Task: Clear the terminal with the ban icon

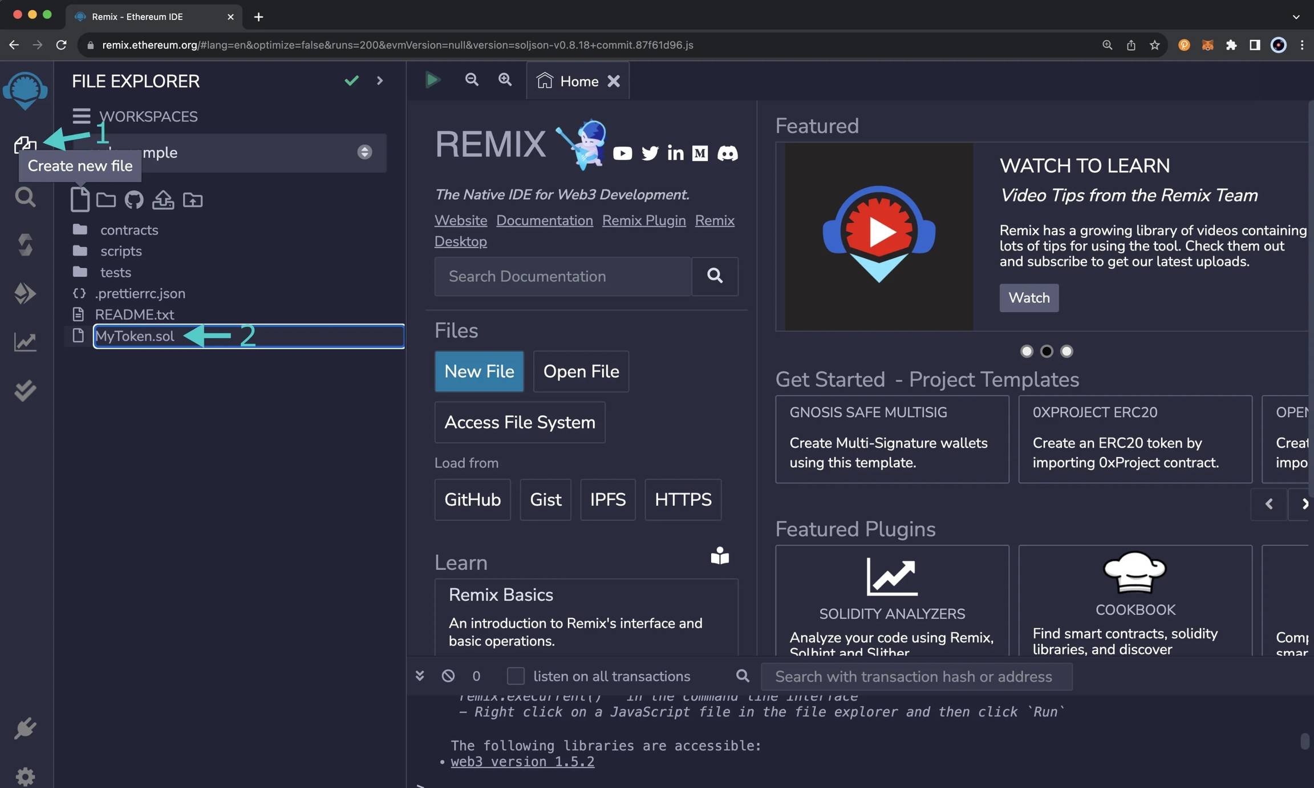Action: pyautogui.click(x=448, y=676)
